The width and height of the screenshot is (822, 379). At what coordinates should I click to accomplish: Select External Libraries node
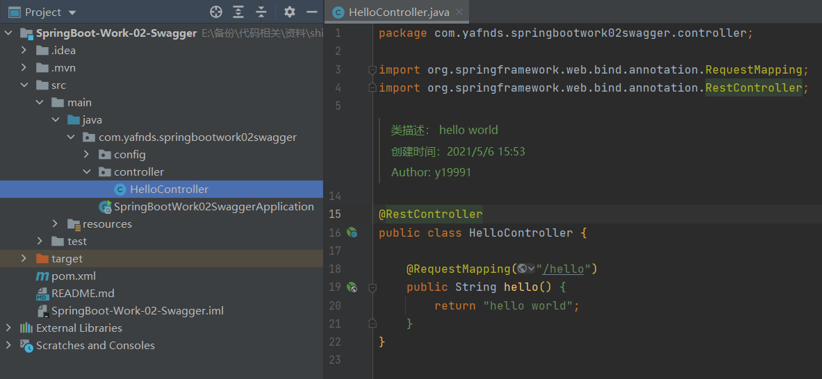(x=79, y=328)
